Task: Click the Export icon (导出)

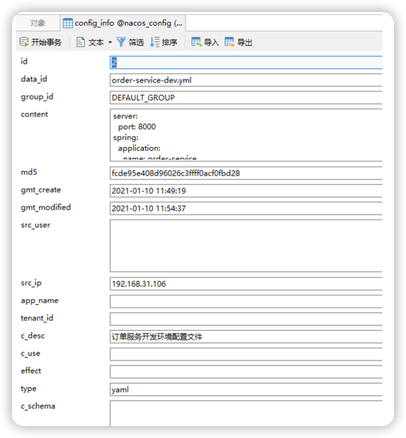Action: coord(229,42)
